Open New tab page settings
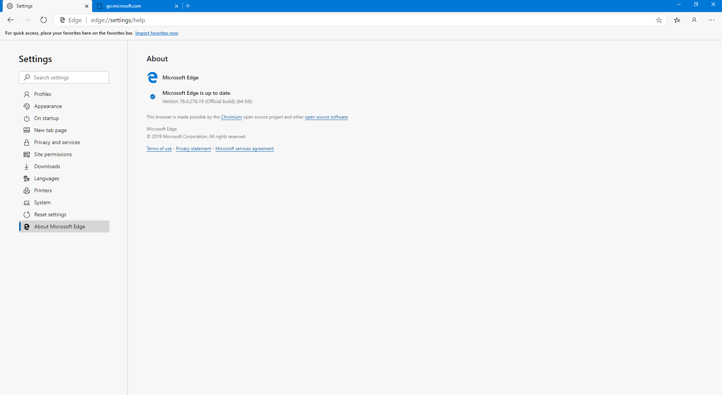The width and height of the screenshot is (722, 395). (64, 130)
